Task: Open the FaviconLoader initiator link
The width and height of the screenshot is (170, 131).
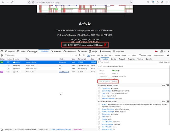Action: [64, 72]
